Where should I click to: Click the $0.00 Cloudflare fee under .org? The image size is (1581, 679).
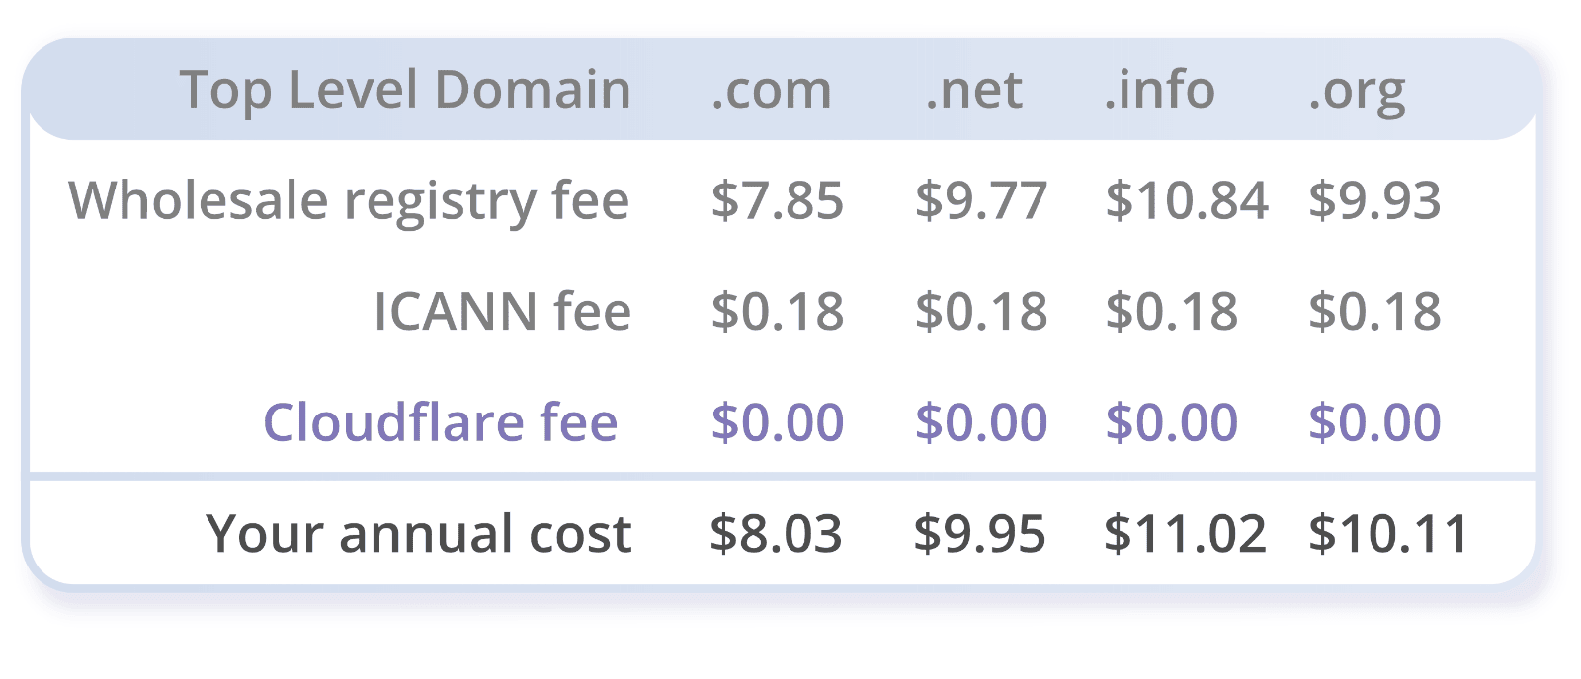(x=1374, y=422)
